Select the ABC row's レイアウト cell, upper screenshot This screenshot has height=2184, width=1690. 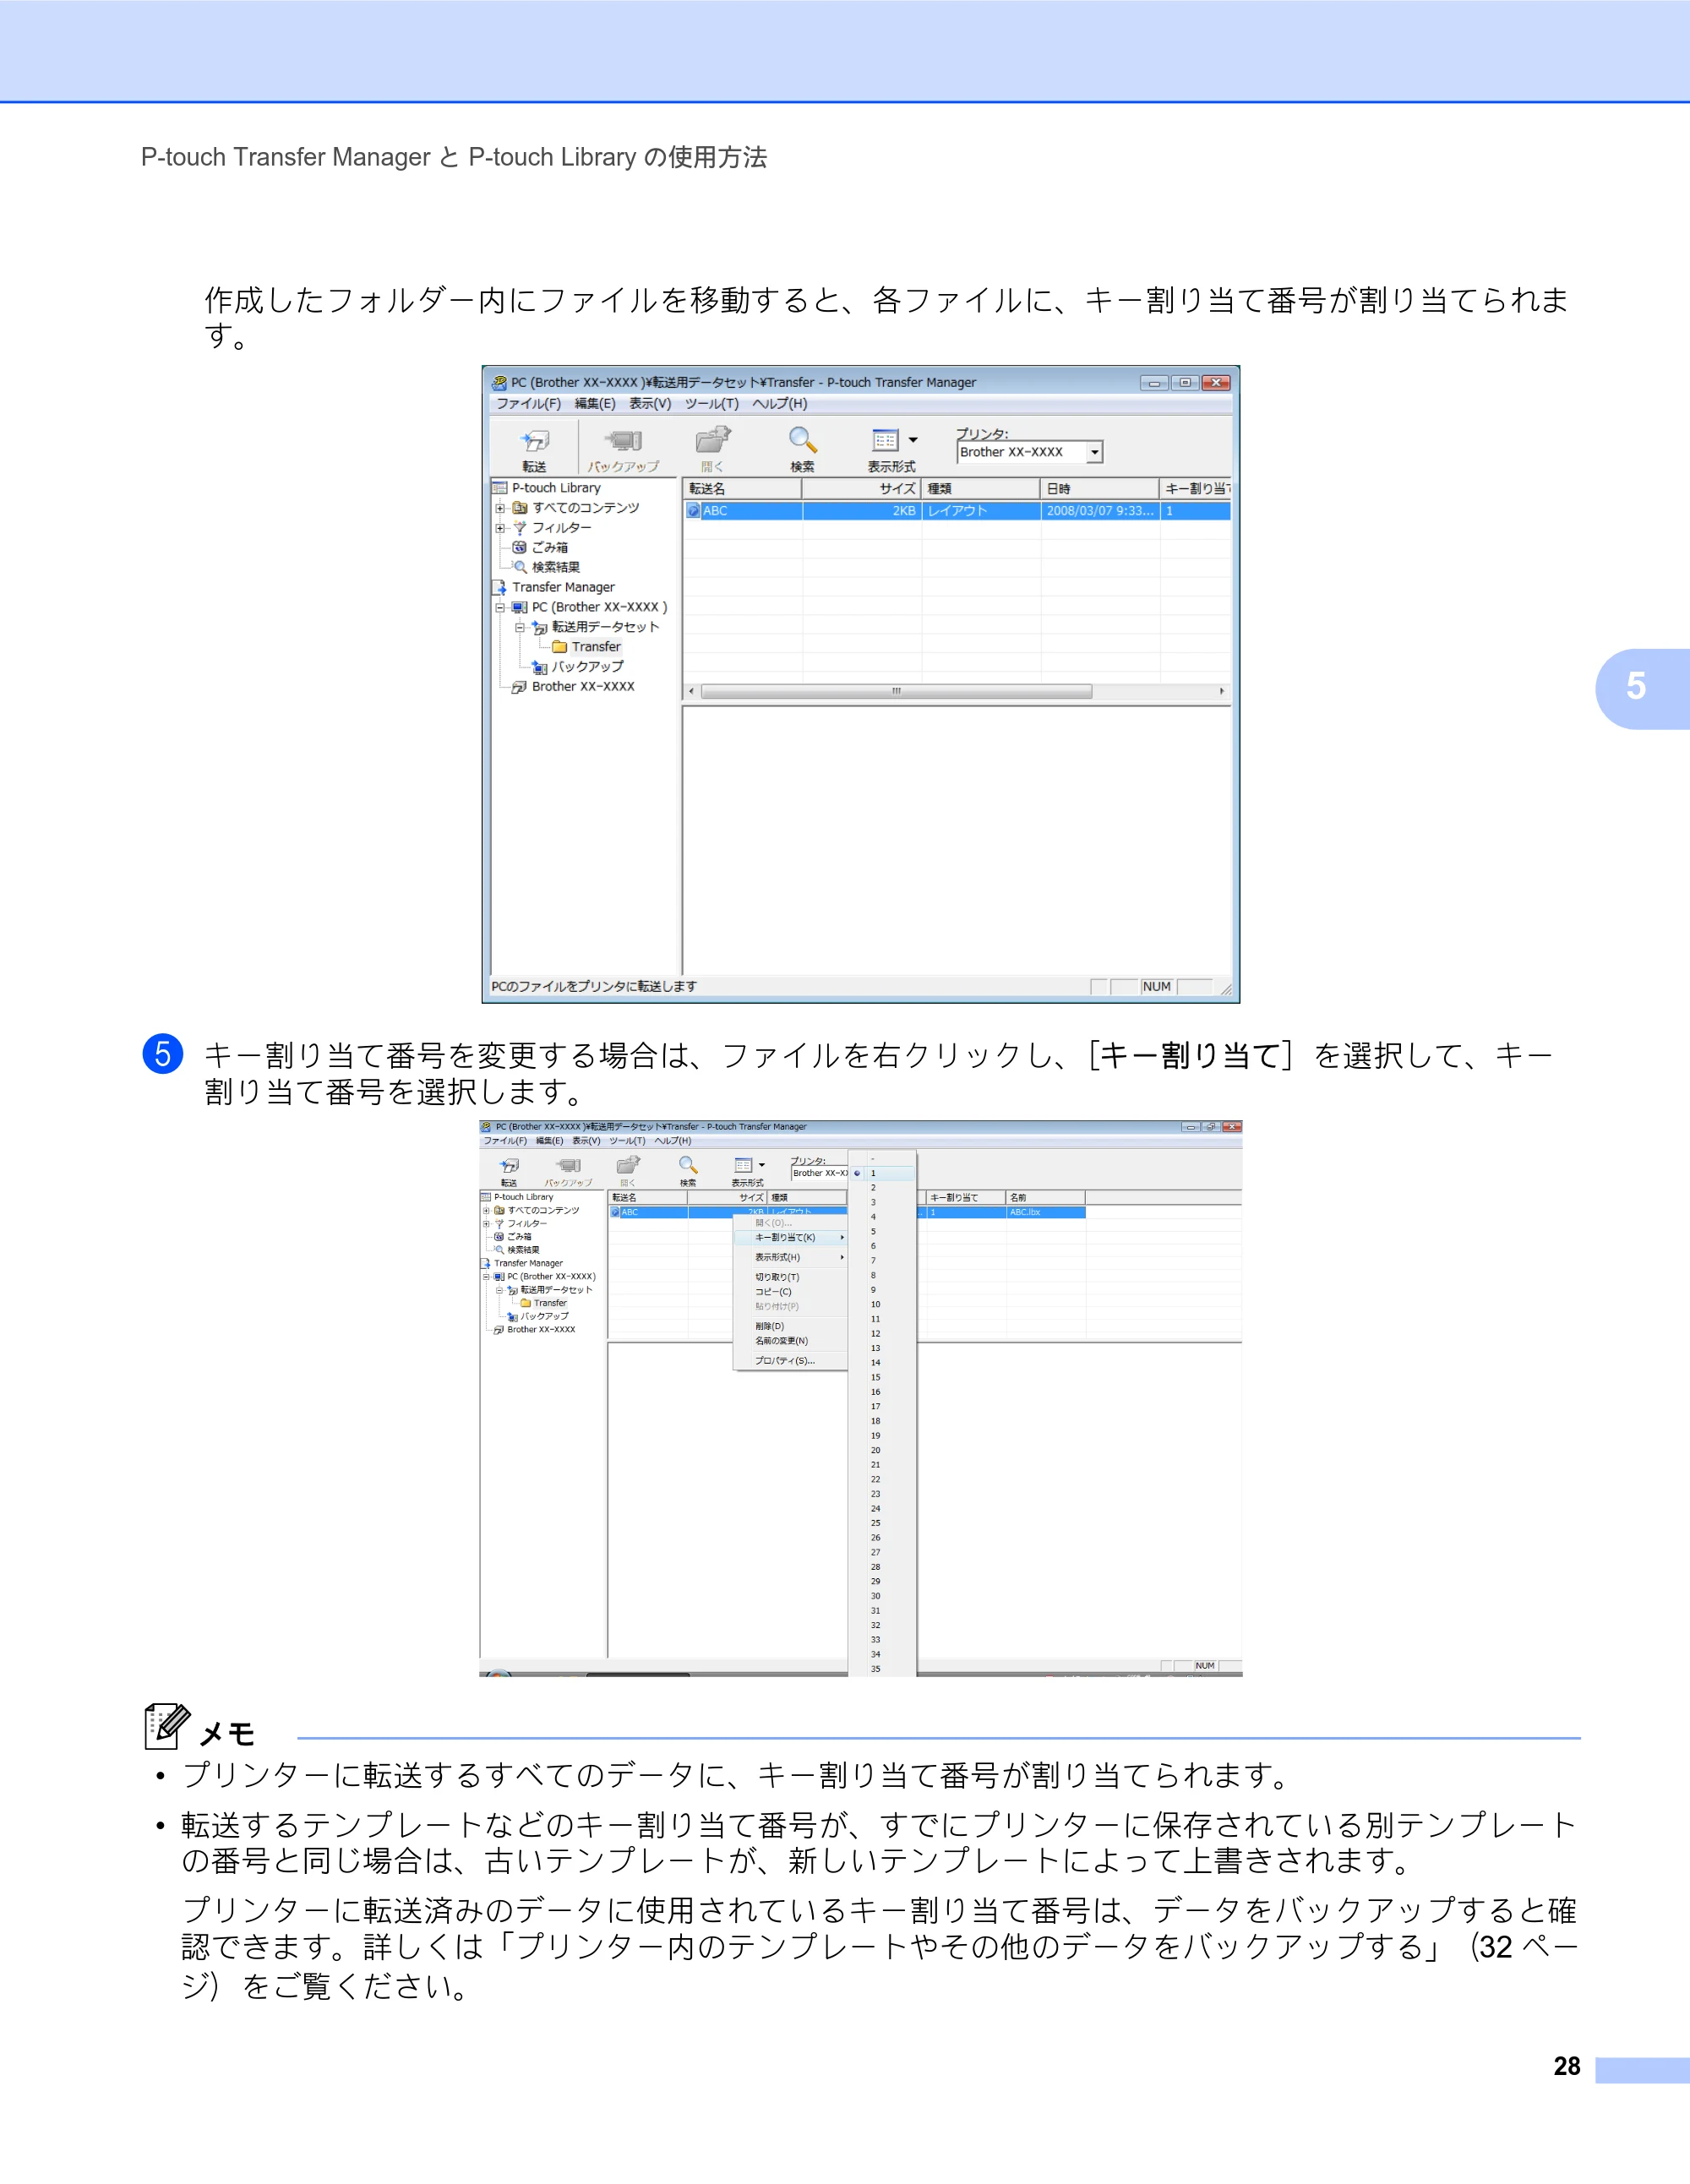981,511
